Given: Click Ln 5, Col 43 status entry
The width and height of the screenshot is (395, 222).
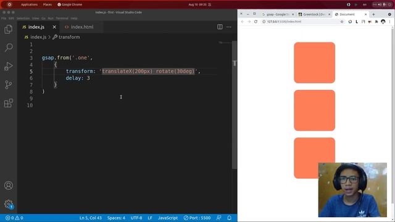Looking at the screenshot, I should (91, 218).
